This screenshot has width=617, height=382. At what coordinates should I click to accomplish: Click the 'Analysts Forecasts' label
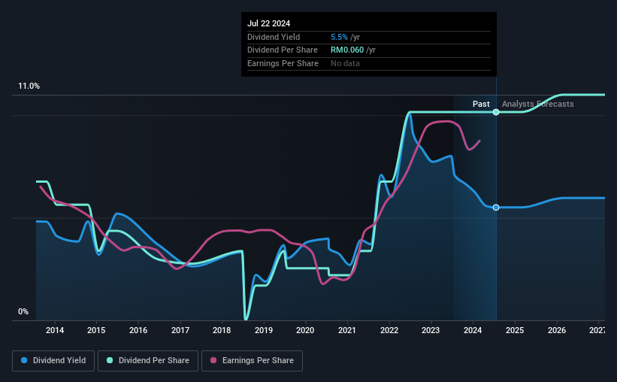tap(537, 104)
